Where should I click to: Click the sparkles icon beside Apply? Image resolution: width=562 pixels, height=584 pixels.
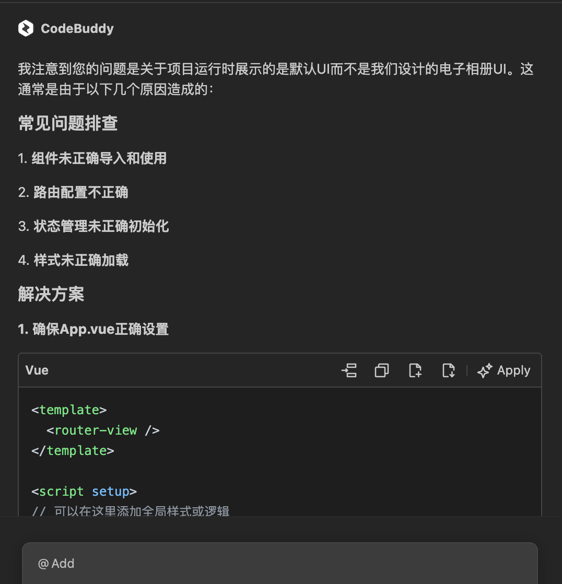coord(484,370)
